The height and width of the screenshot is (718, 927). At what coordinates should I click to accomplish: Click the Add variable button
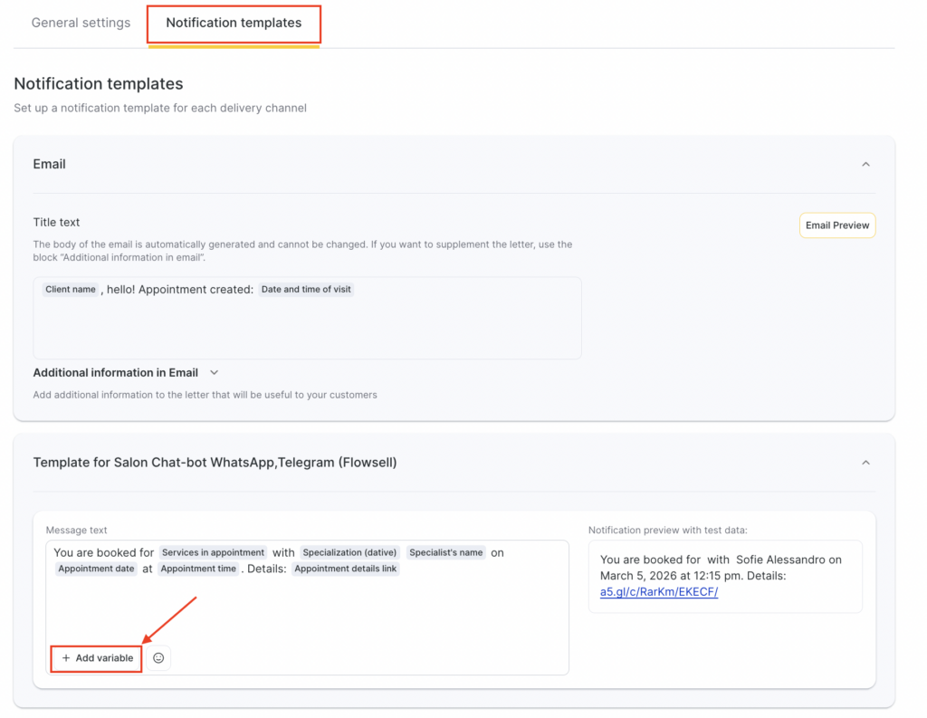97,658
